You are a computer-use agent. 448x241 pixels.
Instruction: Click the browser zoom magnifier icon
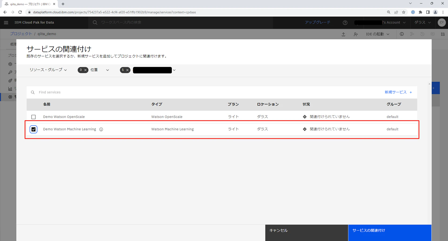coord(389,12)
